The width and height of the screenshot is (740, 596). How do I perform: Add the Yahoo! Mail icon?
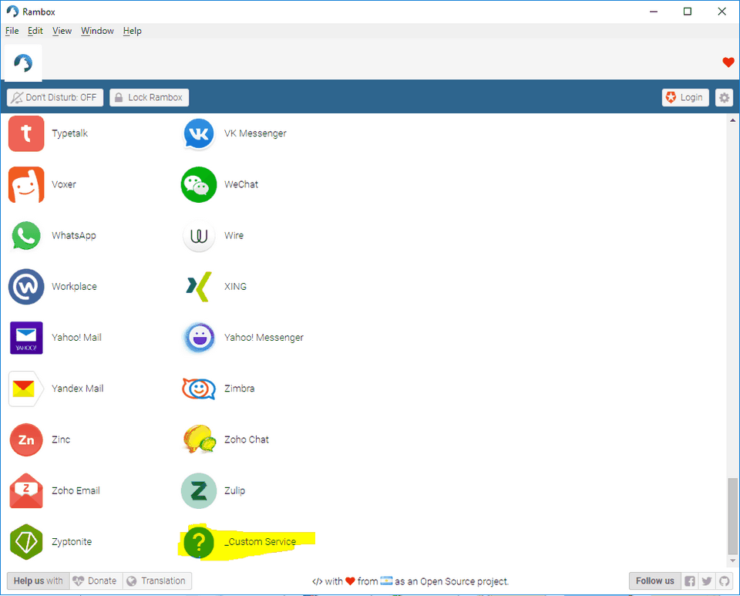(x=26, y=338)
